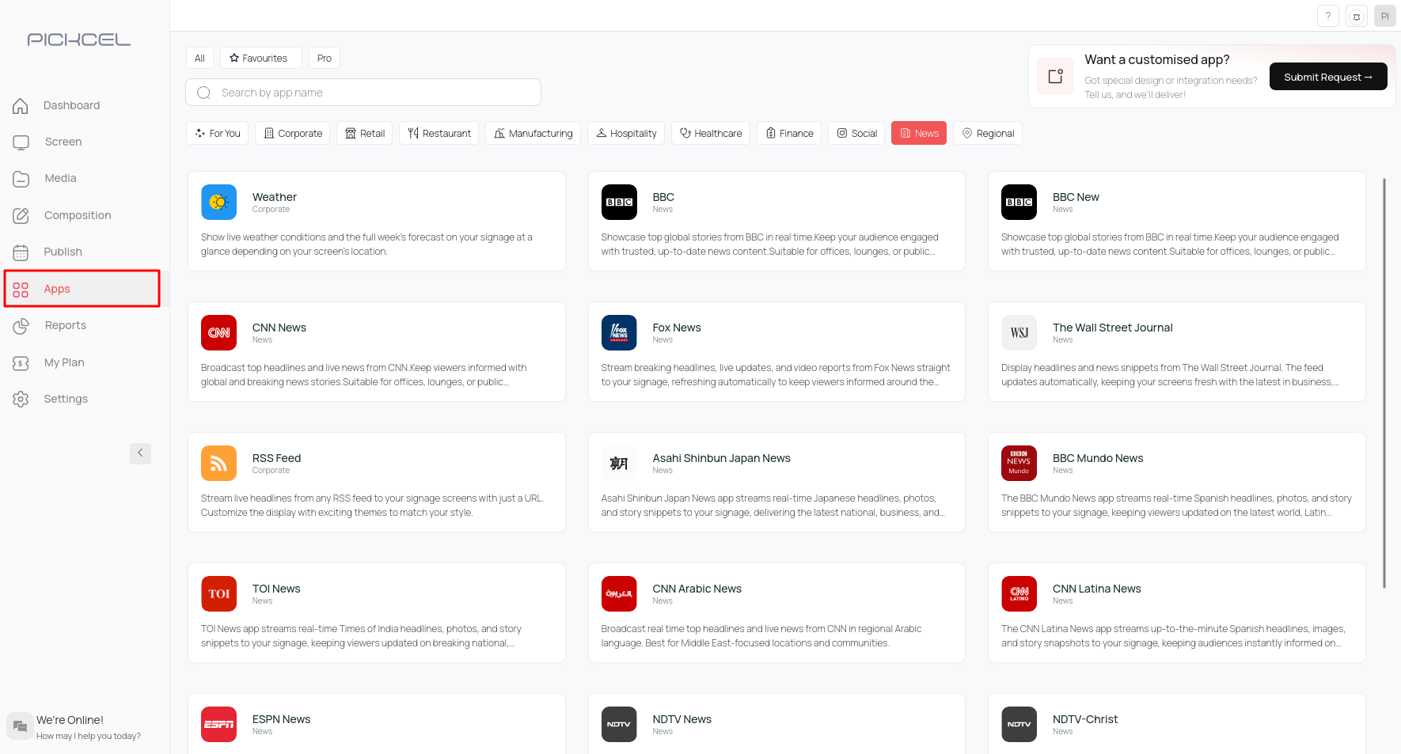Go to Composition in sidebar menu
The image size is (1401, 754).
tap(77, 215)
